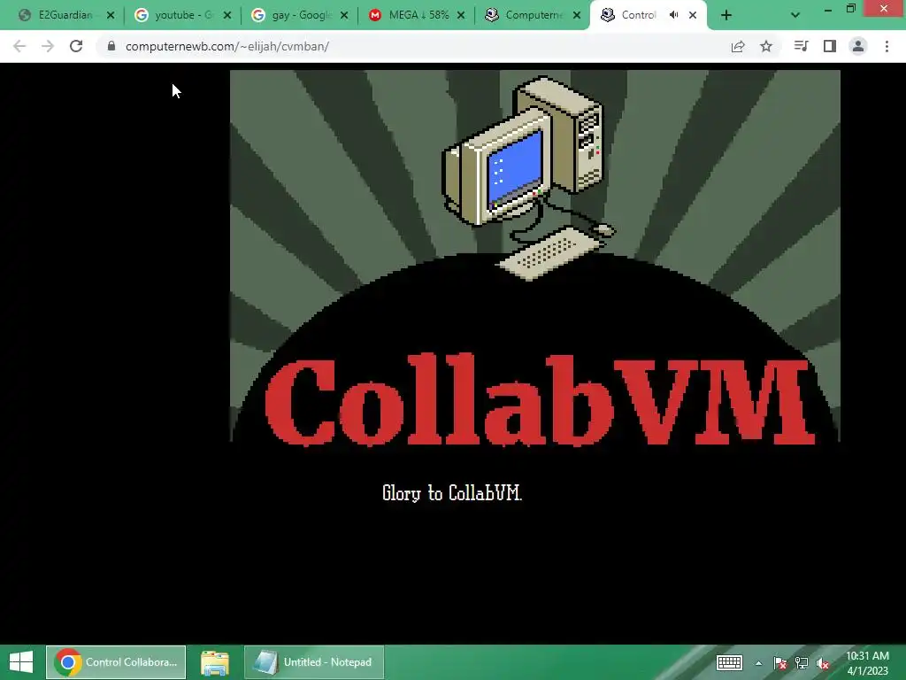
Task: Open File Explorer from the taskbar
Action: 215,662
